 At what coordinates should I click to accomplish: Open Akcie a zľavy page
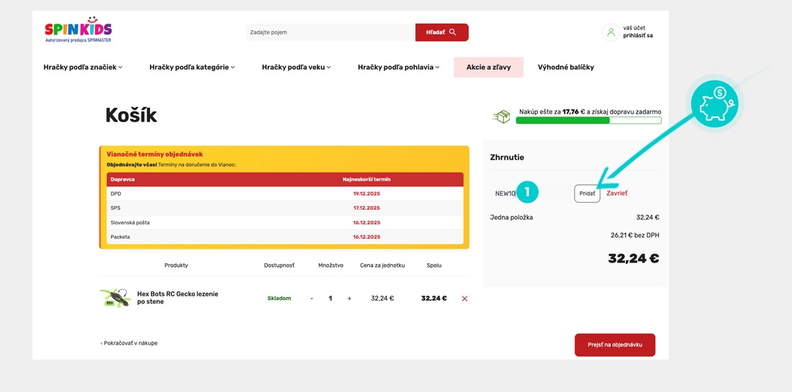[x=488, y=68]
